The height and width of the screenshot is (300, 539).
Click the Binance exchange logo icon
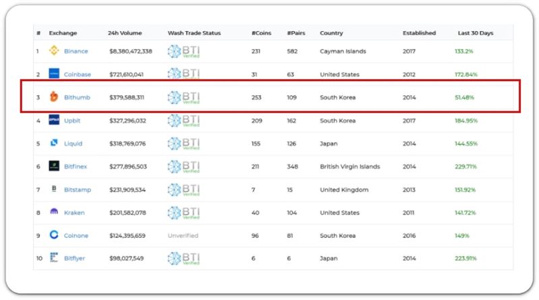pos(54,51)
